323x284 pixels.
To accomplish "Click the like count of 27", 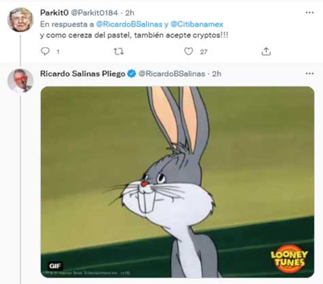I will tap(204, 52).
